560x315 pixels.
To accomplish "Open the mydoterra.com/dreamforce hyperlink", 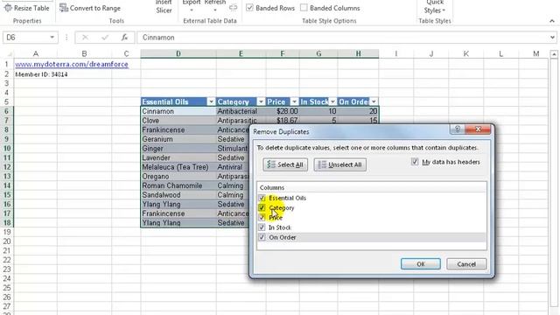I will coord(72,64).
